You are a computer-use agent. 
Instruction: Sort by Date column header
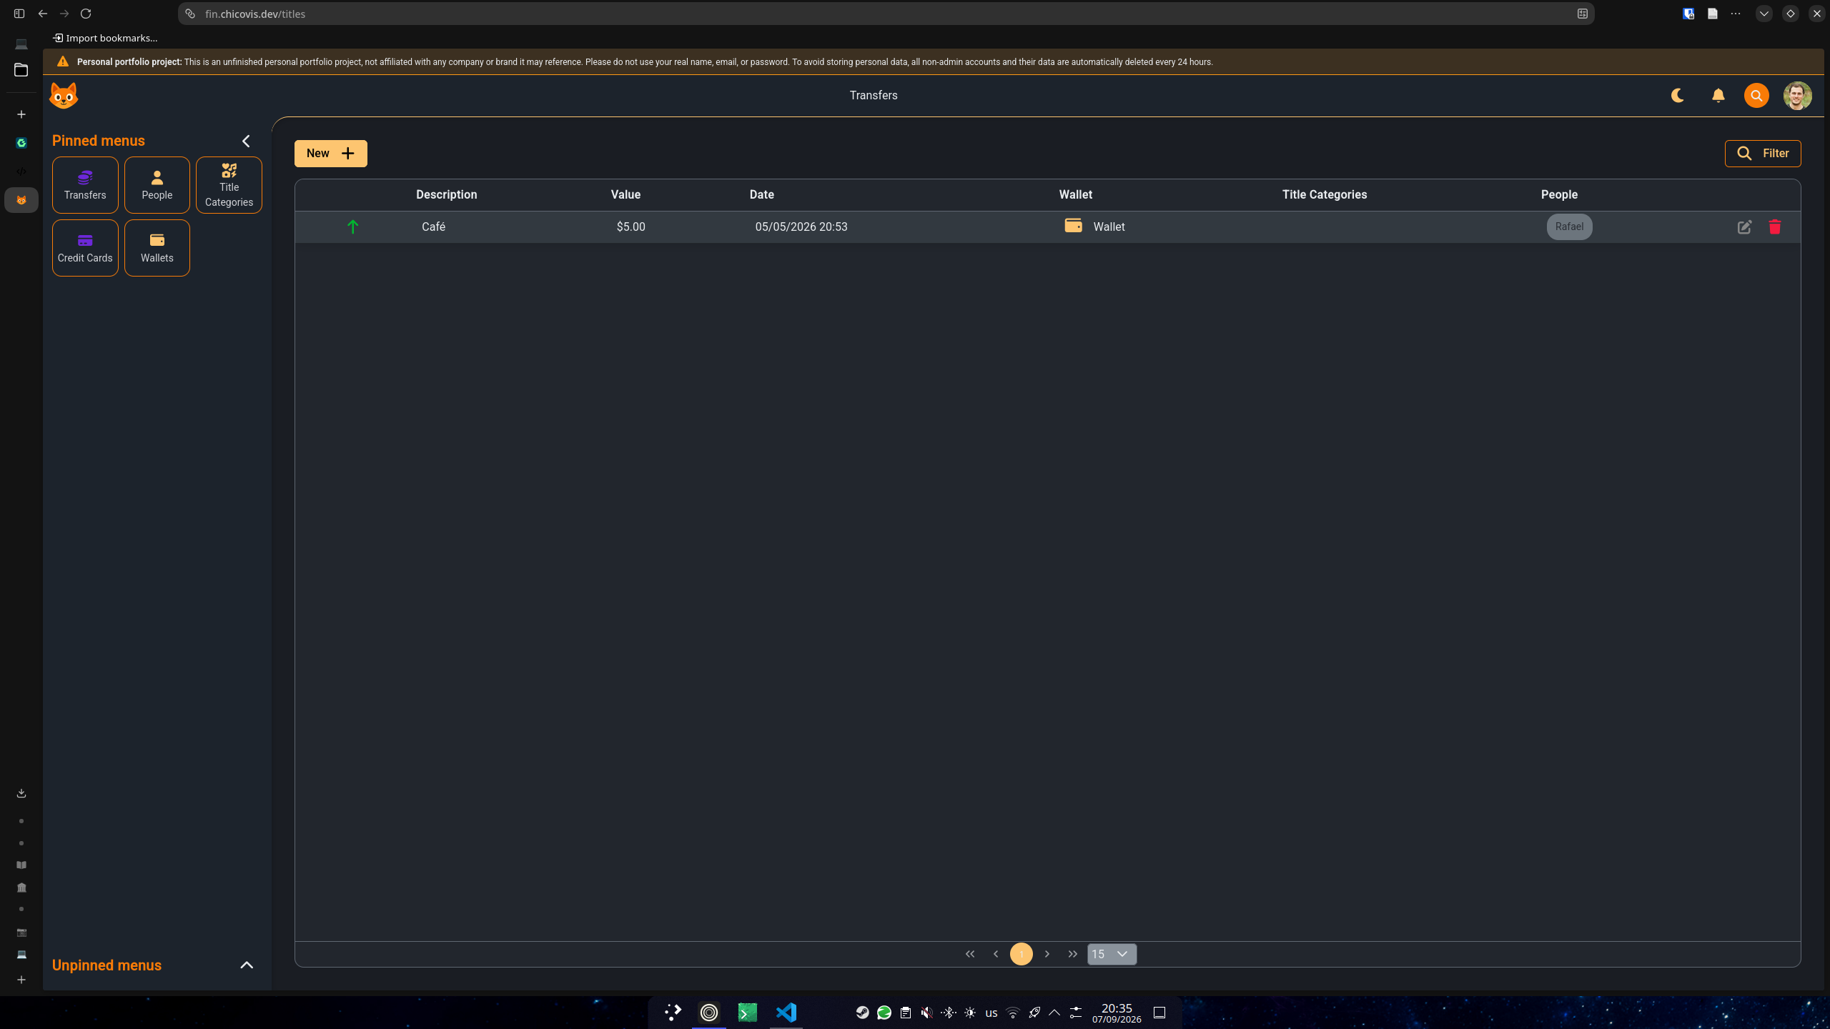point(761,194)
